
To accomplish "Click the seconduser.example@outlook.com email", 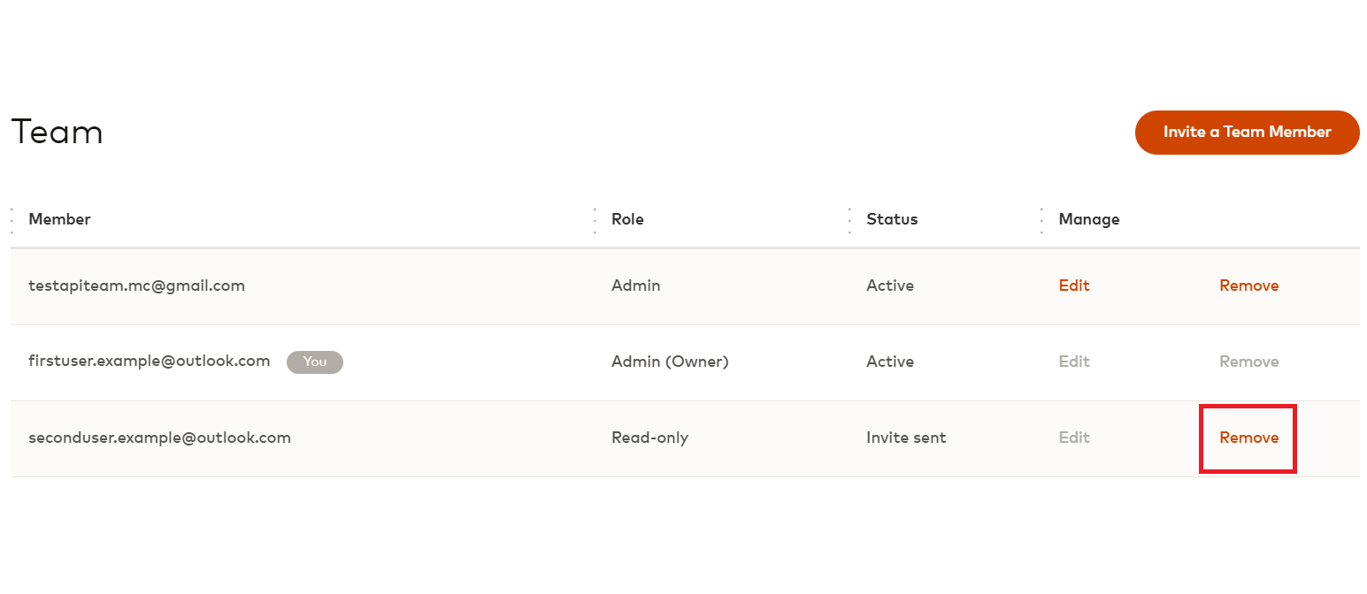I will 159,438.
